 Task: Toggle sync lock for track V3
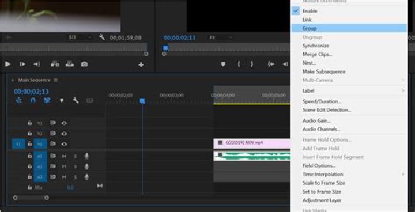tap(53, 123)
